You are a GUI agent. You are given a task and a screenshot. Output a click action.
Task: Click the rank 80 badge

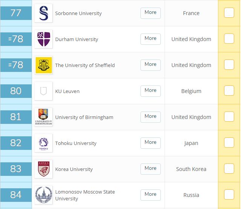16,91
